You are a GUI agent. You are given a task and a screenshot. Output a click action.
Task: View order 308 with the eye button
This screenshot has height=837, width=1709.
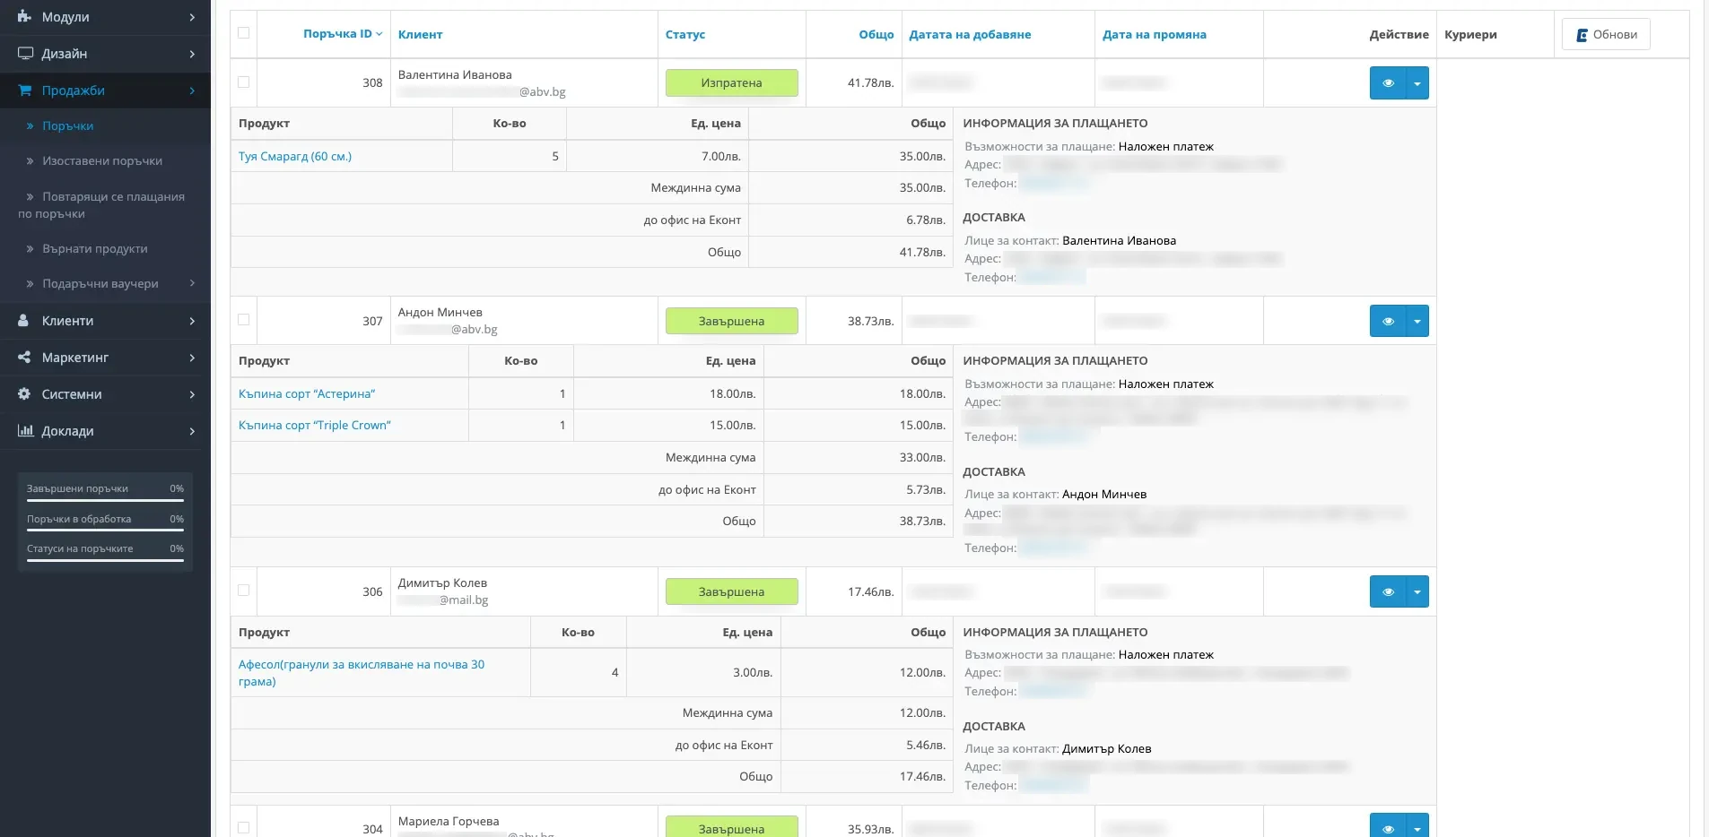1388,82
